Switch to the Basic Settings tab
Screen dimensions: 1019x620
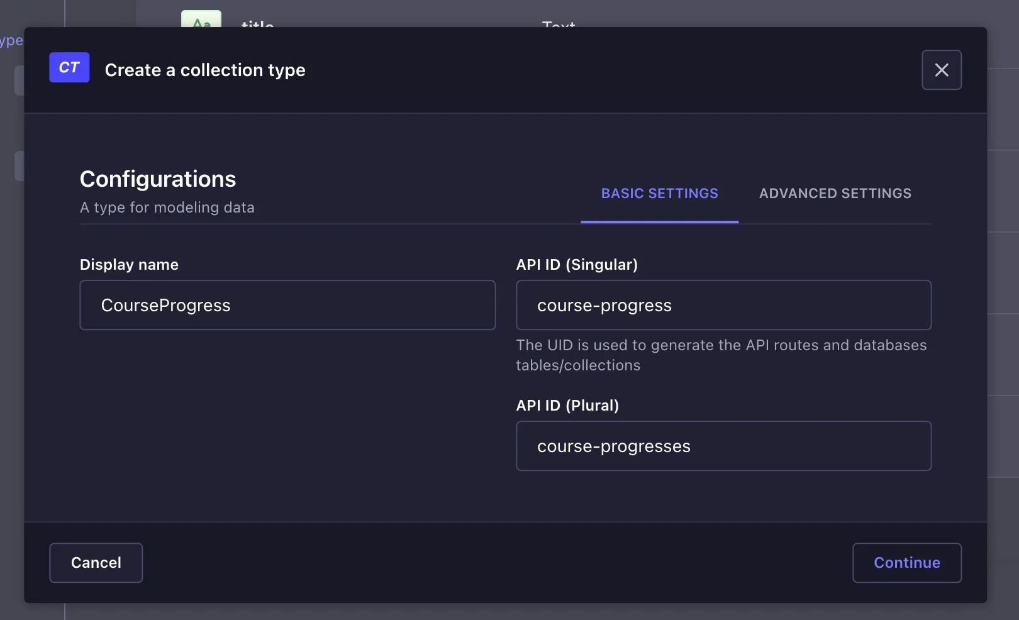(659, 194)
